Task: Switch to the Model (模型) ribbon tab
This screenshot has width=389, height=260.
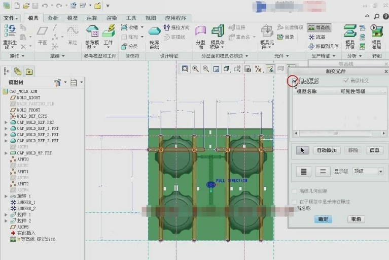Action: (73, 18)
